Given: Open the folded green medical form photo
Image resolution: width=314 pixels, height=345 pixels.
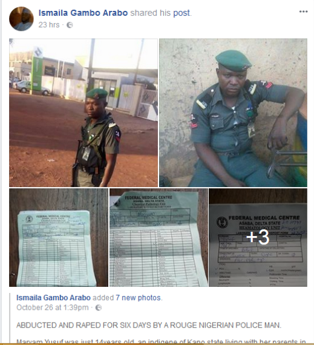Looking at the screenshot, I should (59, 237).
